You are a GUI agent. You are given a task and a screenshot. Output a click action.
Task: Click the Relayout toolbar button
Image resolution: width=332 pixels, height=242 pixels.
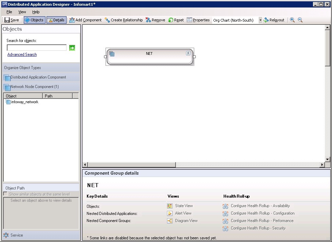click(274, 20)
